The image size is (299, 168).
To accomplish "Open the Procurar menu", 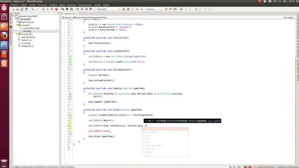I will 43,5.
